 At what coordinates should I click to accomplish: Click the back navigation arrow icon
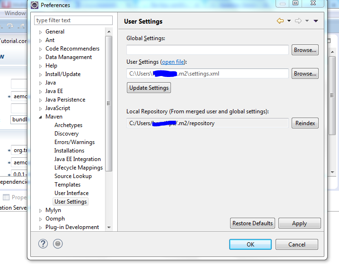(280, 21)
